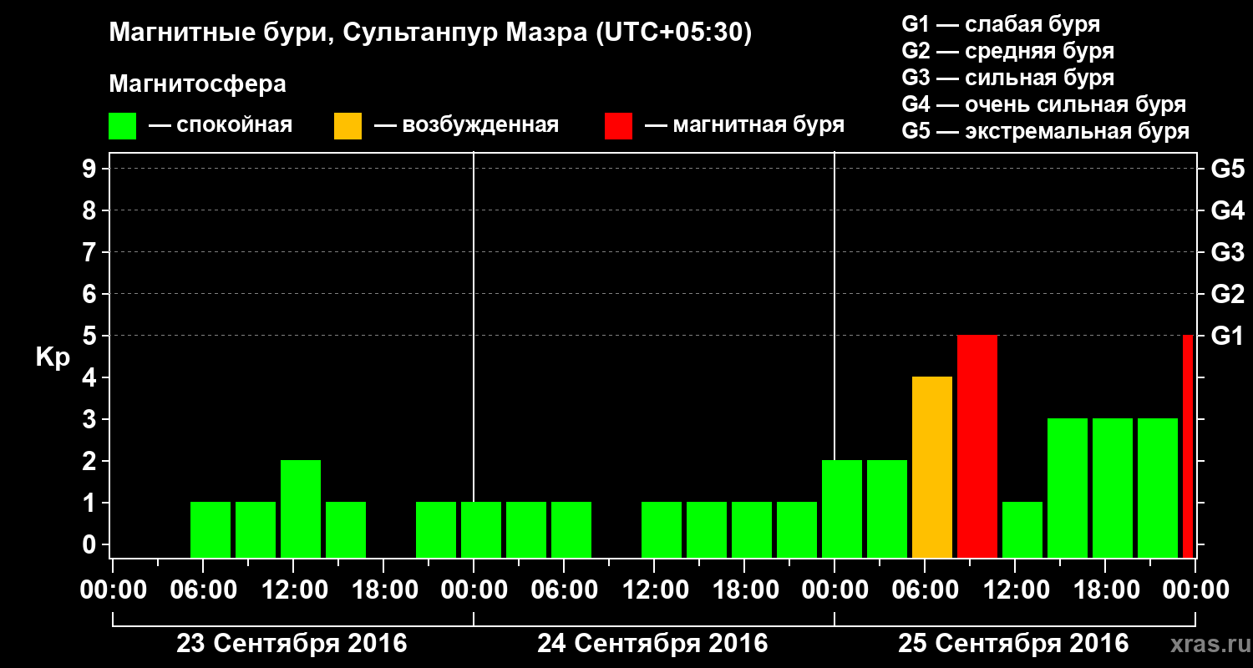Click the 'G4' label on the right axis
Viewport: 1253px width, 668px height.
1227,210
